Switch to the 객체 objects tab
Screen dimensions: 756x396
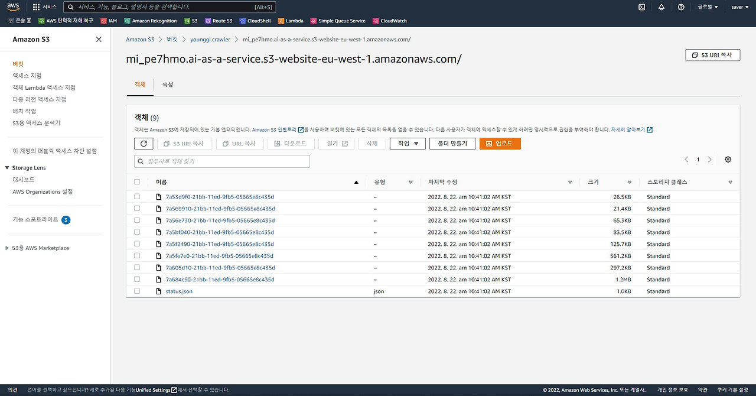140,85
